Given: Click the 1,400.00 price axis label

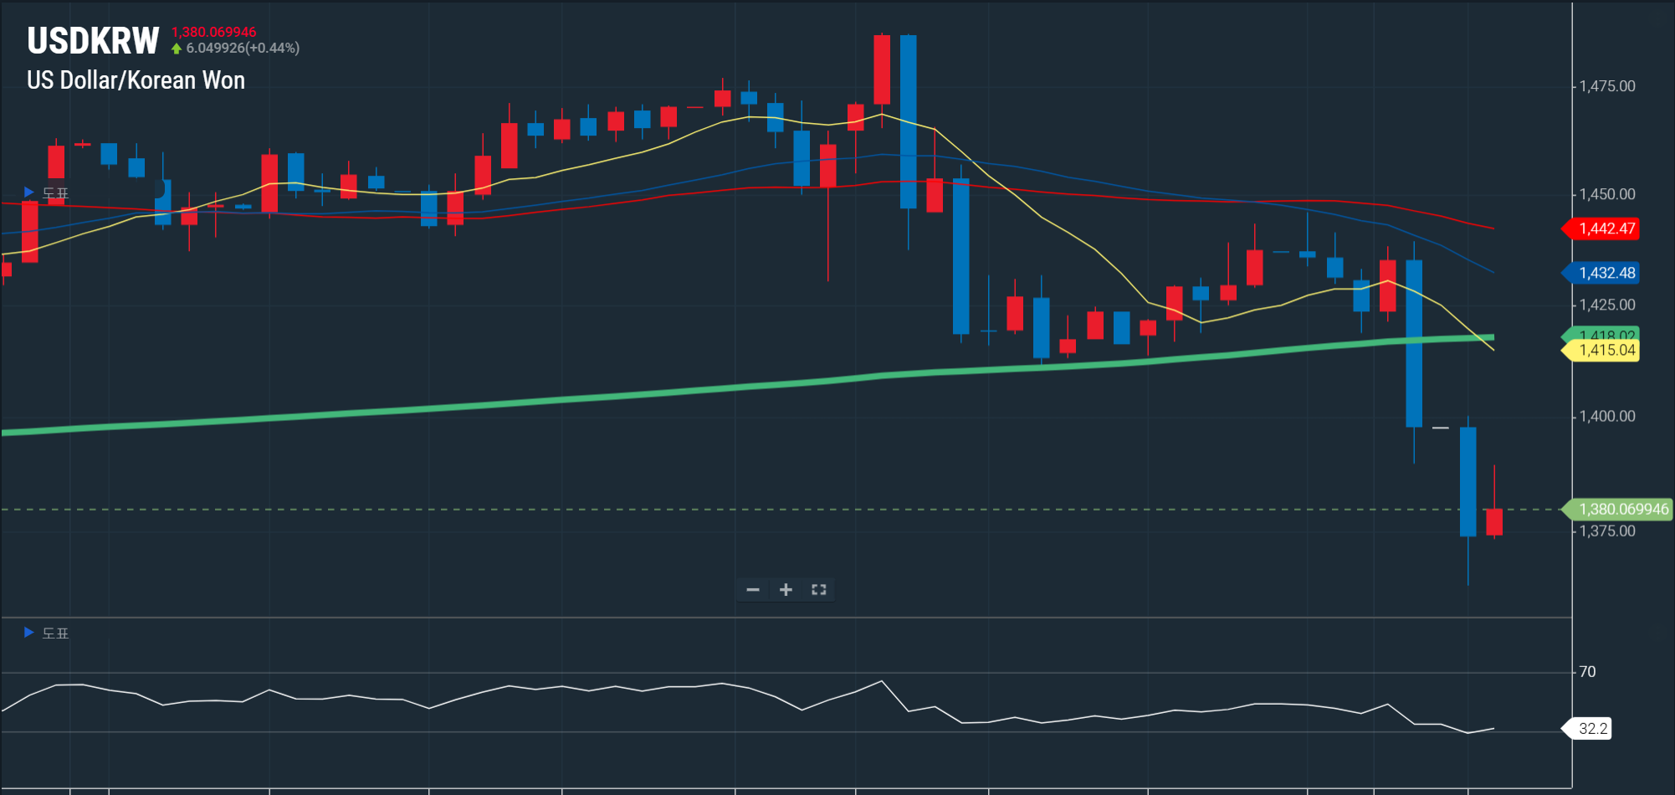Looking at the screenshot, I should (x=1606, y=417).
